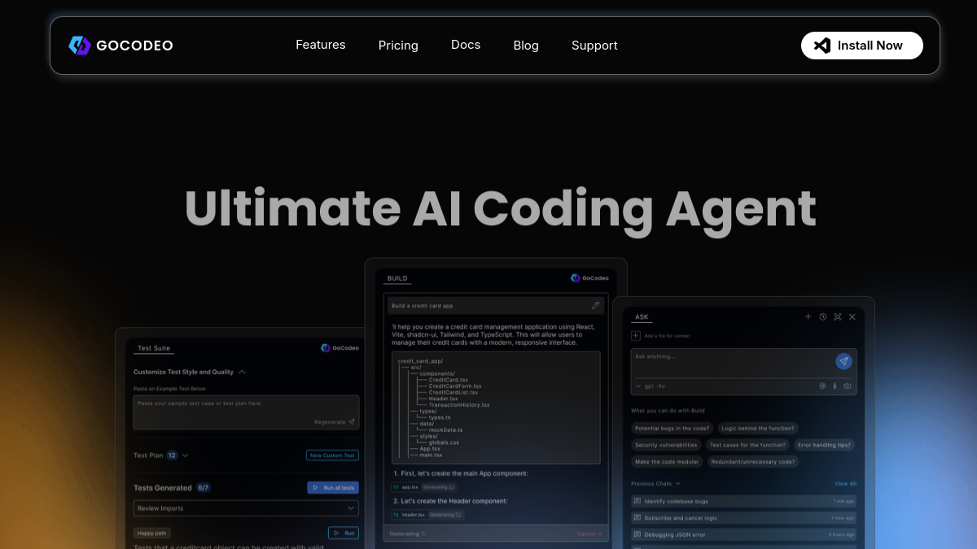Click the @ mention icon
This screenshot has width=977, height=549.
[x=822, y=386]
